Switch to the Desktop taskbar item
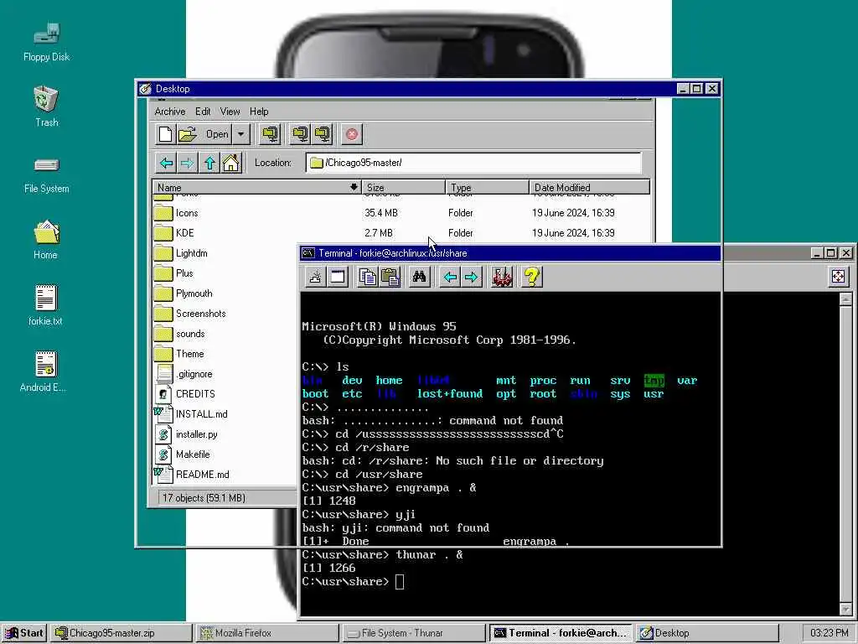The width and height of the screenshot is (858, 644). coord(707,633)
